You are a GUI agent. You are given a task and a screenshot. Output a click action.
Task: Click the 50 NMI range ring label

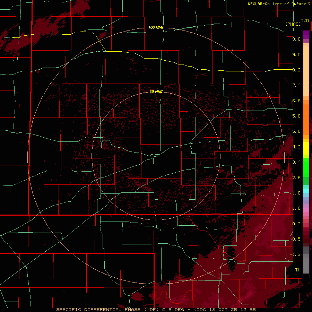point(156,92)
